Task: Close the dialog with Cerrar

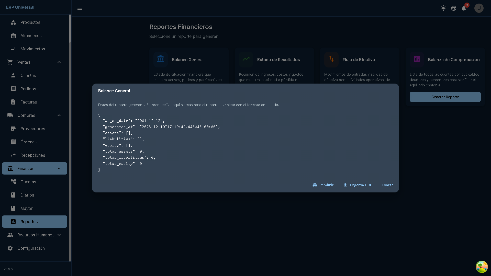Action: coord(387,185)
